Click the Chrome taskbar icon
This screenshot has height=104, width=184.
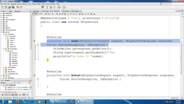click(x=39, y=102)
